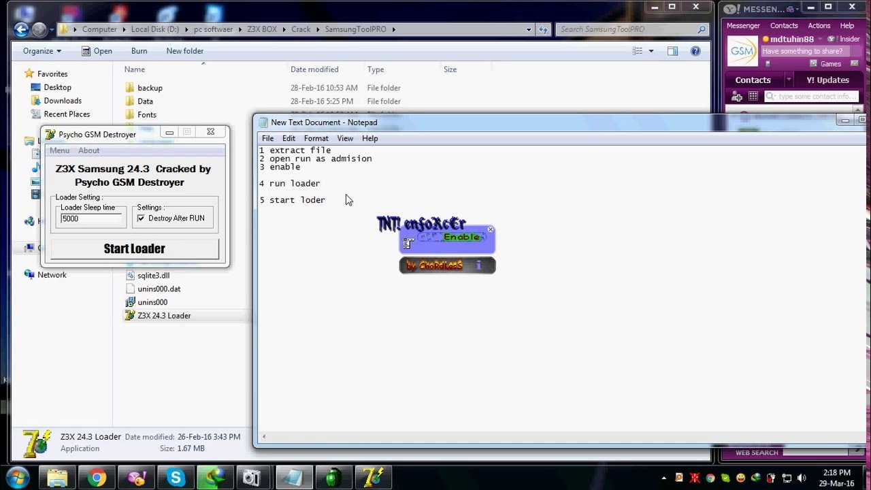The image size is (871, 490).
Task: Show hidden system tray icons arrow
Action: [x=663, y=478]
